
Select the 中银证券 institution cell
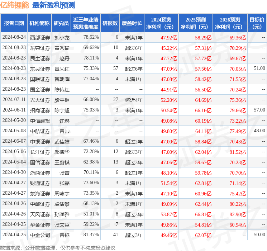click(40, 142)
